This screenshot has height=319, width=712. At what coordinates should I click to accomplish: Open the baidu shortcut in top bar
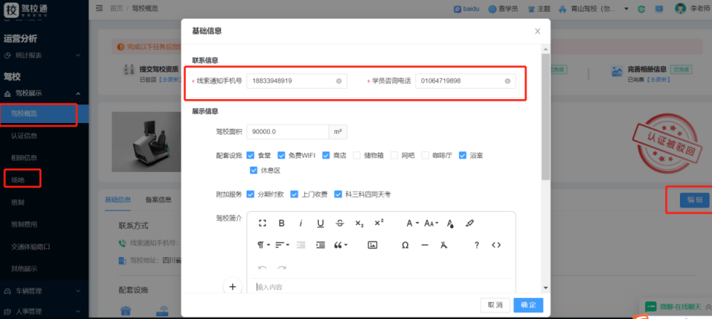click(468, 9)
